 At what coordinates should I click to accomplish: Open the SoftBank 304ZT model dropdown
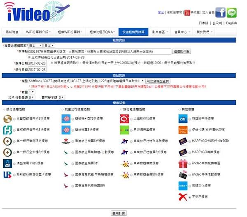tap(86, 81)
